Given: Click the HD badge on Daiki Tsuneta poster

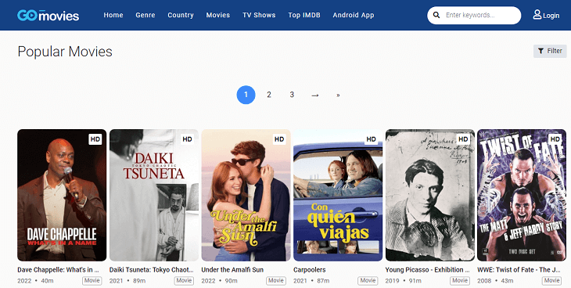Looking at the screenshot, I should coord(187,139).
